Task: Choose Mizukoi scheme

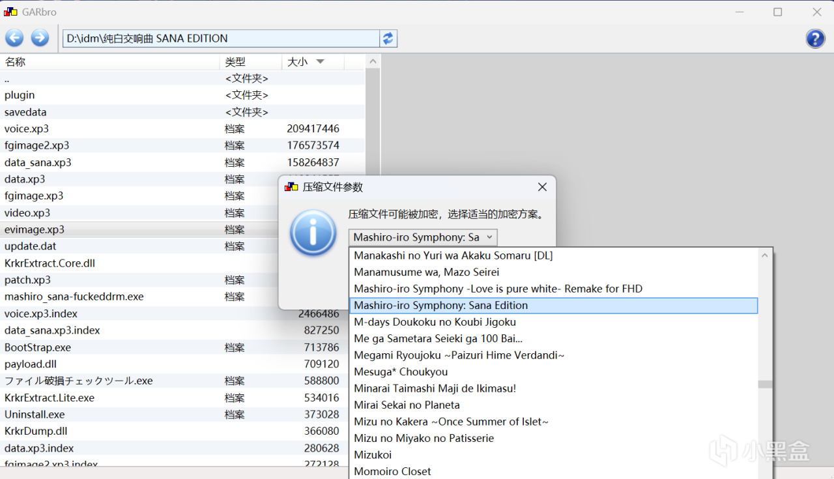Action: (x=554, y=455)
